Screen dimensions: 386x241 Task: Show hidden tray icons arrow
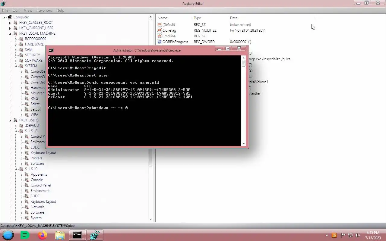[327, 235]
